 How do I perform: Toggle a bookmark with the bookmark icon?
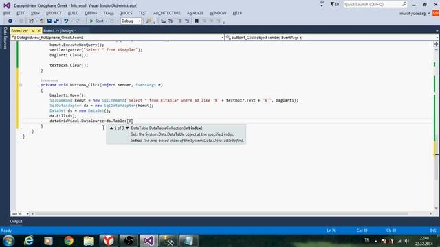197,21
